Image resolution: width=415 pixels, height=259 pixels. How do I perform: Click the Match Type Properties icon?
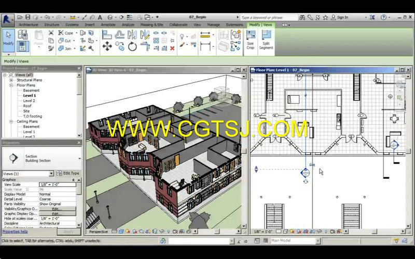[51, 48]
